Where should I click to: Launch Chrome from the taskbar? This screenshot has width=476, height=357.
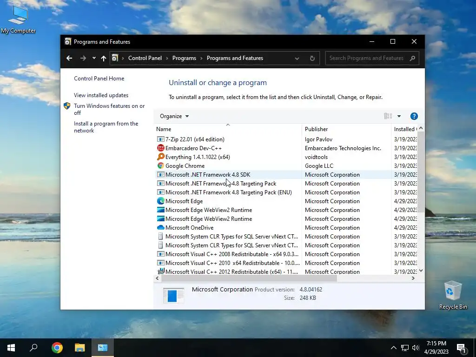point(57,348)
